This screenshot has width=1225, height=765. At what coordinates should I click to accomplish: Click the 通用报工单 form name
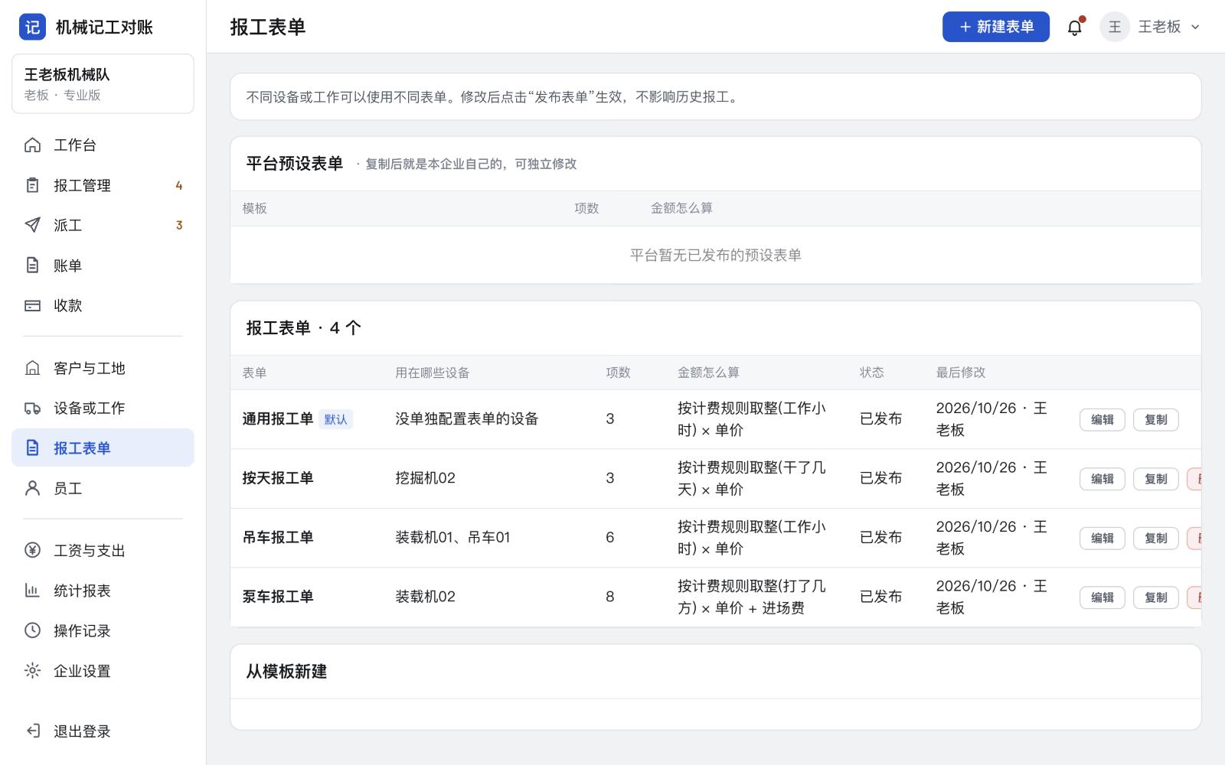point(277,418)
